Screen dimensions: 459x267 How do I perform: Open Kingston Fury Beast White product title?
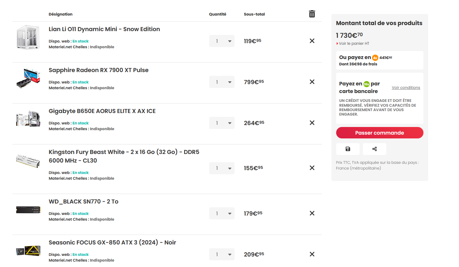click(x=124, y=156)
